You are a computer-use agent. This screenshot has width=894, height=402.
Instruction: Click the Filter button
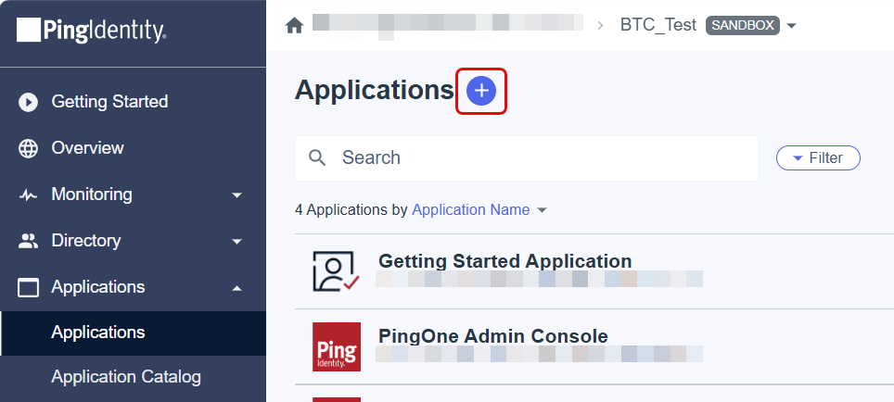(818, 157)
